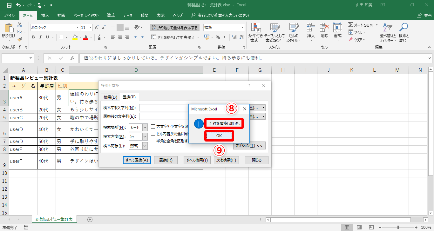
Task: Expand the 標準 number format dropdown
Action: coord(242,28)
